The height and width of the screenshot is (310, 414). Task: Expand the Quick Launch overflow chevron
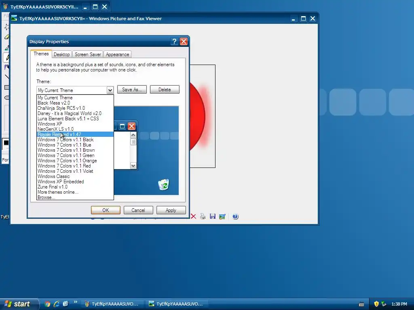click(x=76, y=302)
